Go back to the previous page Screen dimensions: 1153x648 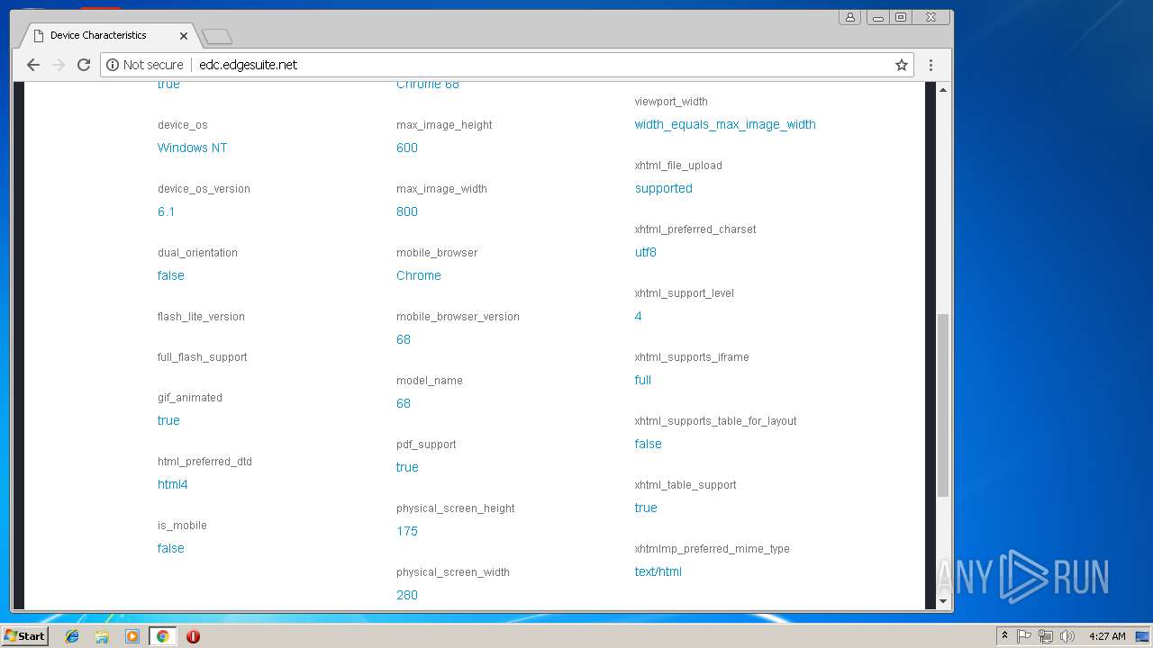tap(33, 65)
